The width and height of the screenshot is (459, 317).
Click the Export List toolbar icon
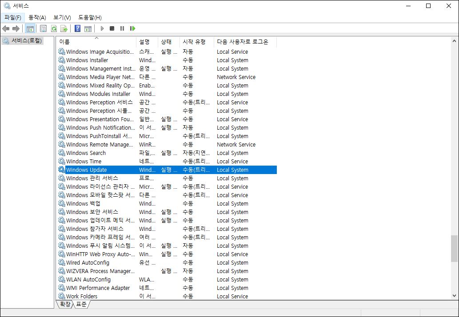click(64, 28)
